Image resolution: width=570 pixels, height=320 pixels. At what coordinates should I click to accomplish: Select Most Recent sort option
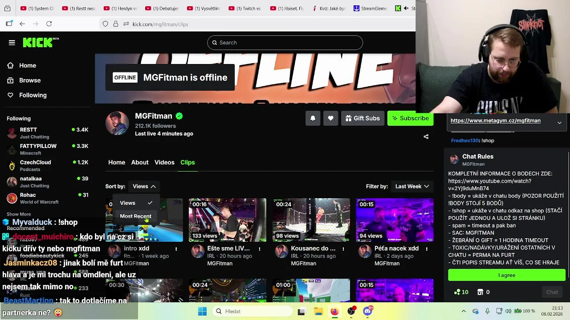click(x=136, y=216)
